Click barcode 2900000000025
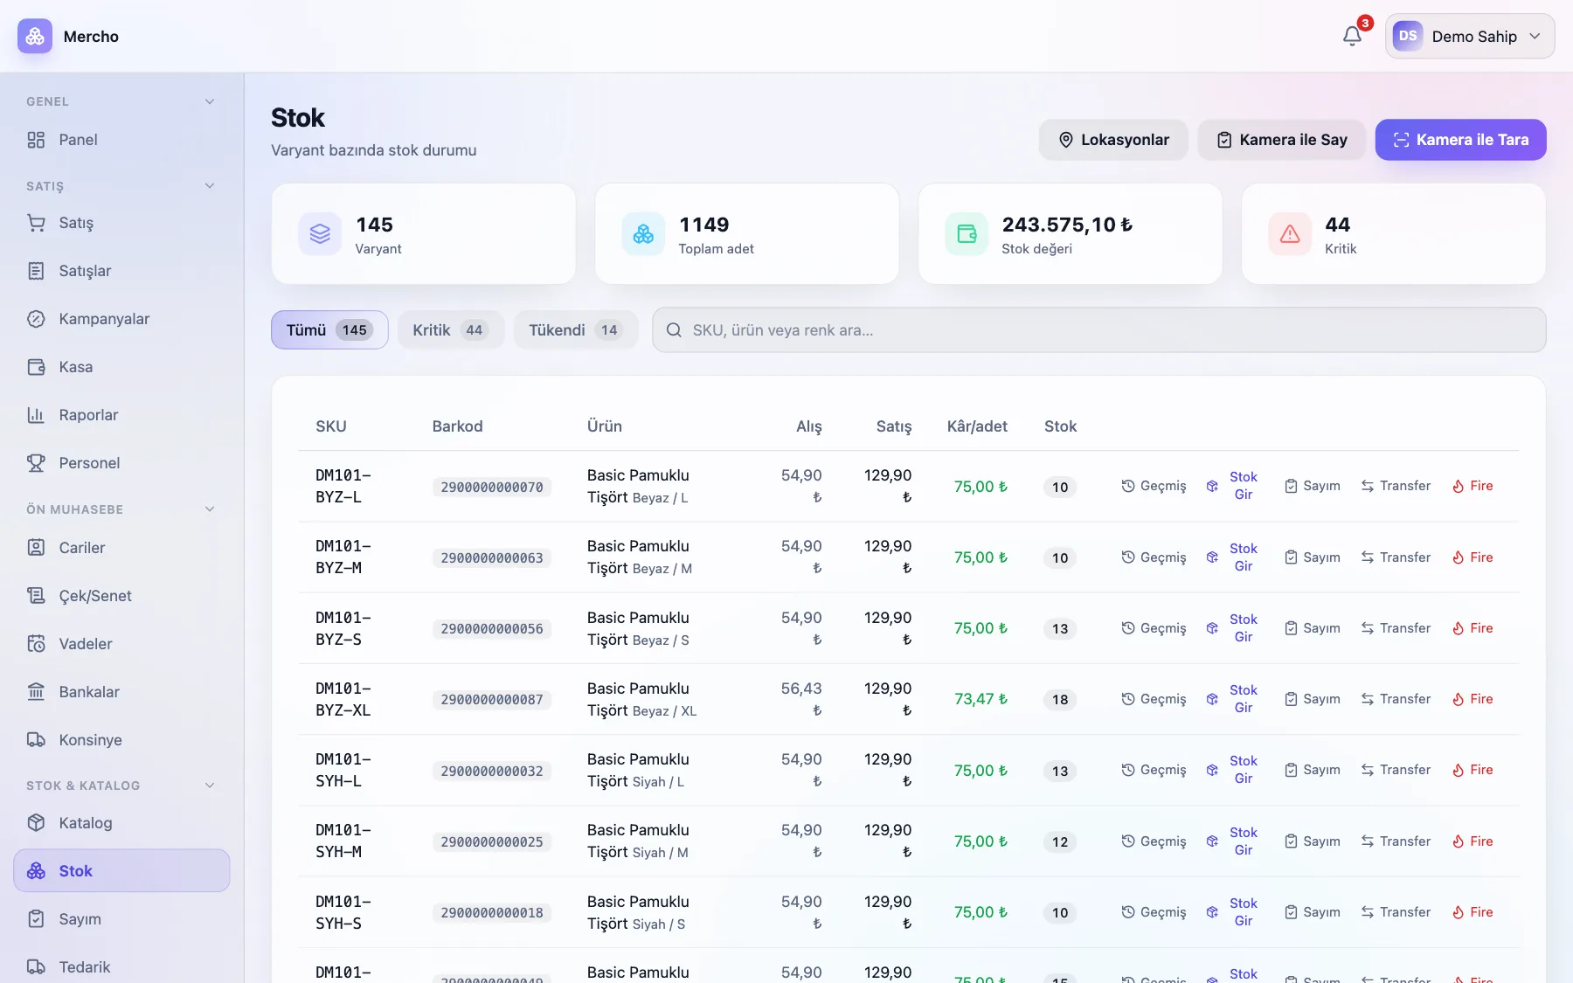This screenshot has height=983, width=1573. (492, 841)
